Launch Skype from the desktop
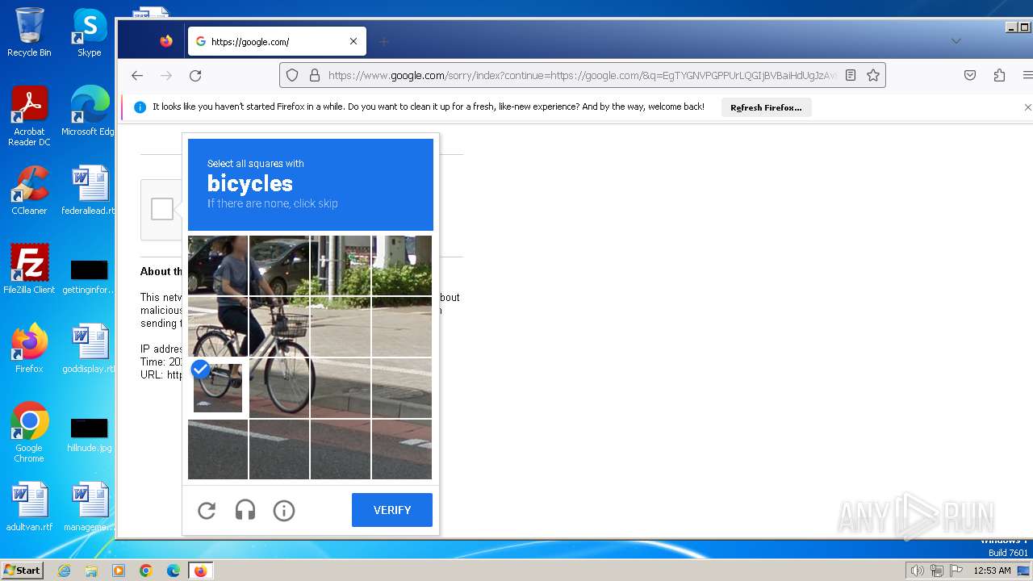This screenshot has height=581, width=1033. [x=90, y=32]
